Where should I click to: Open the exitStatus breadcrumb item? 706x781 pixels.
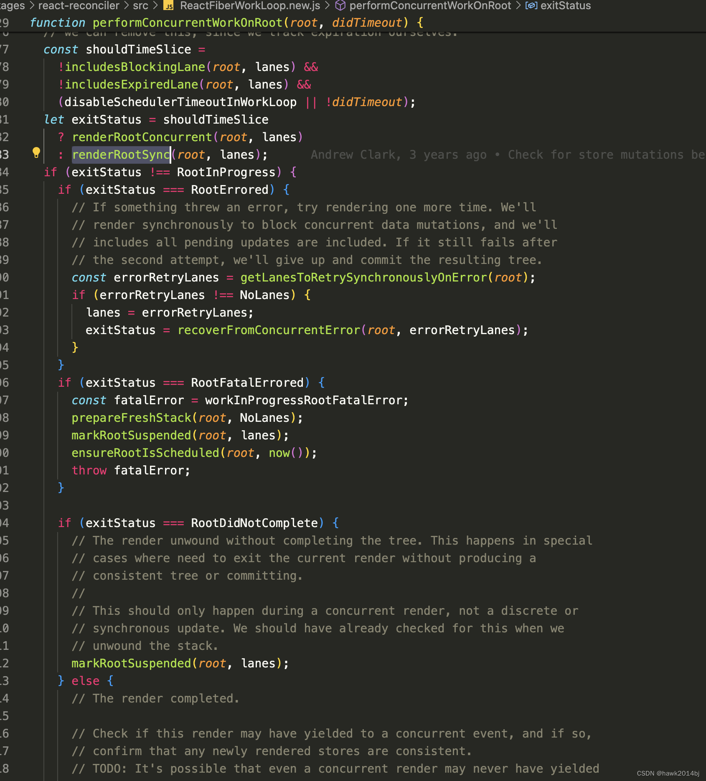566,5
